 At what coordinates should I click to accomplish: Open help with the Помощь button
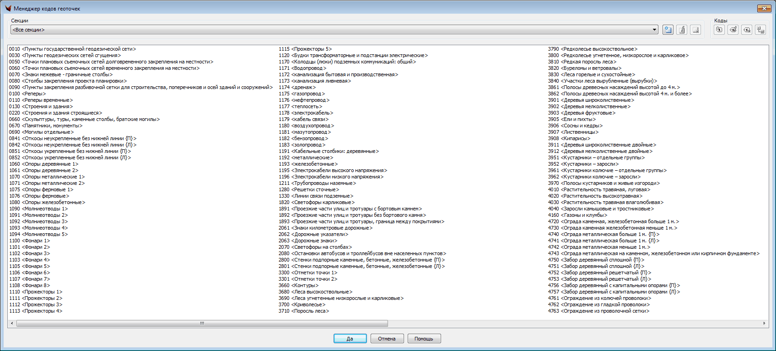[x=424, y=339]
